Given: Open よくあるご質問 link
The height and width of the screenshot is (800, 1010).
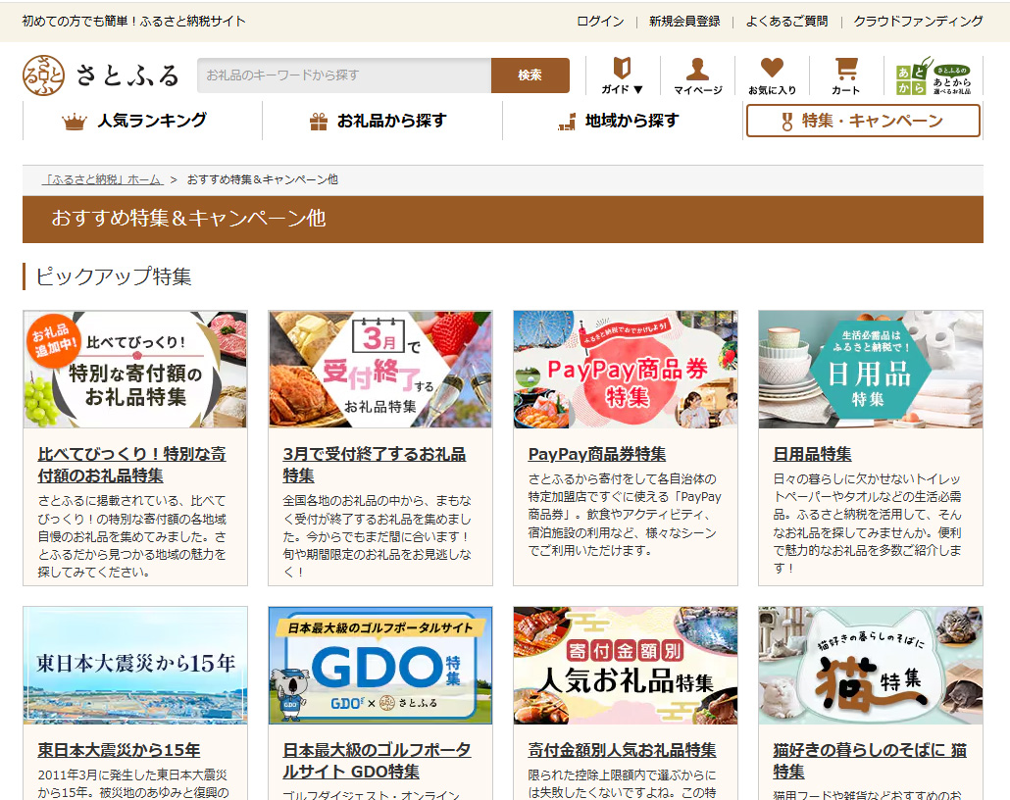Looking at the screenshot, I should pyautogui.click(x=786, y=21).
